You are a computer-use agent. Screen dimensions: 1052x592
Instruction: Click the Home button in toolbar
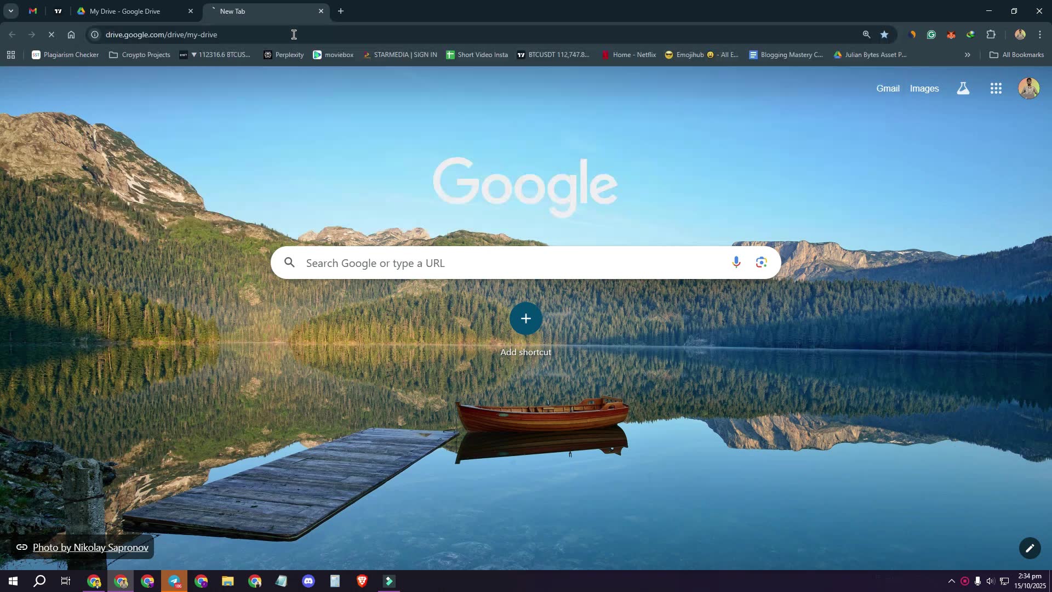[x=71, y=35]
